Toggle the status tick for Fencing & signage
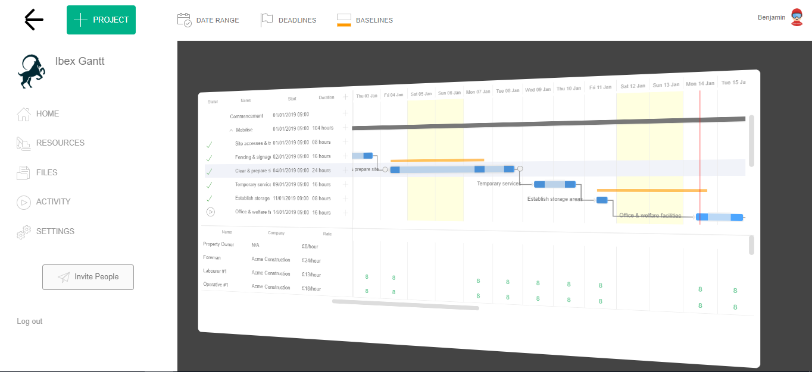 209,158
